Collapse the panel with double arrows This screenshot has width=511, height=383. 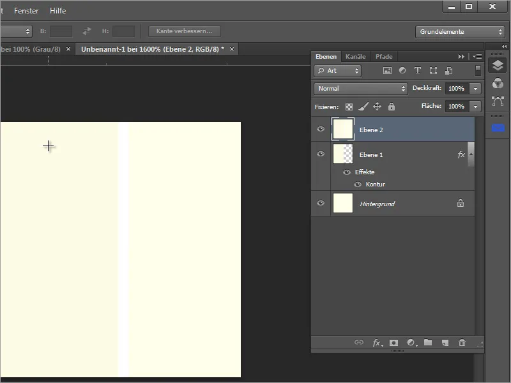click(461, 56)
